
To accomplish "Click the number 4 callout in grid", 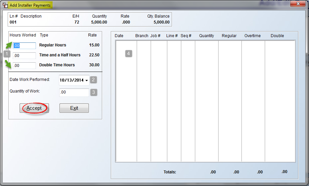I will click(129, 53).
